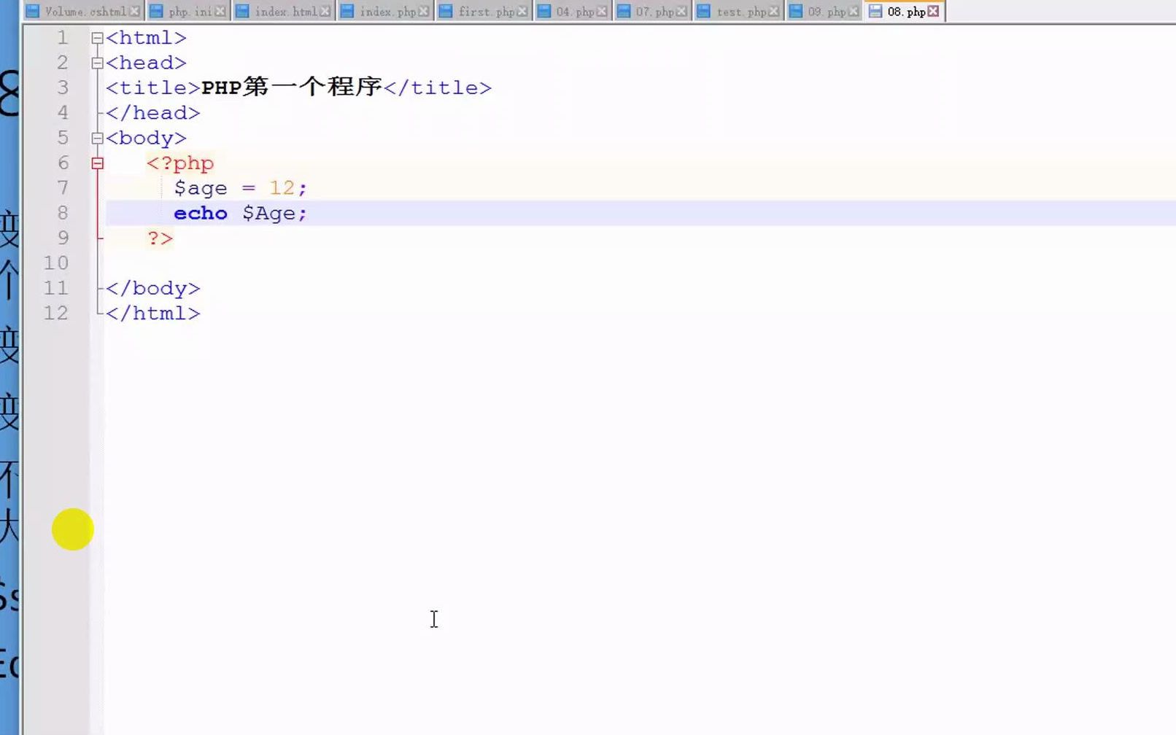Click line number 8 in the margin

pos(63,213)
